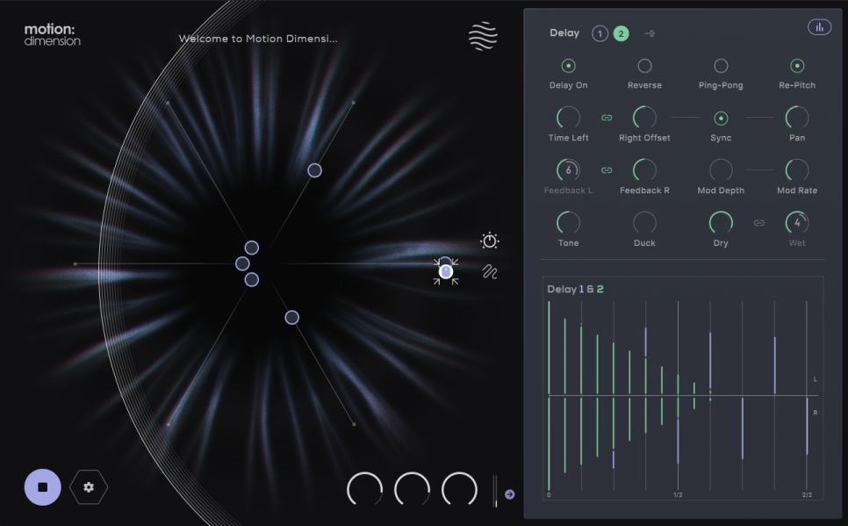Click the third large bottom macro knob
This screenshot has width=848, height=526.
[459, 489]
